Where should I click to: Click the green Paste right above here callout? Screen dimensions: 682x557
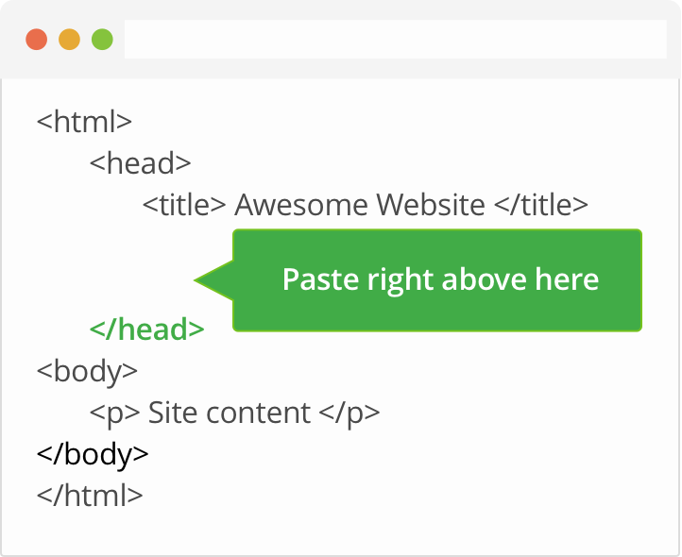click(x=437, y=280)
